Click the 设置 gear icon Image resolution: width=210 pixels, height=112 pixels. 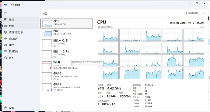5,108
